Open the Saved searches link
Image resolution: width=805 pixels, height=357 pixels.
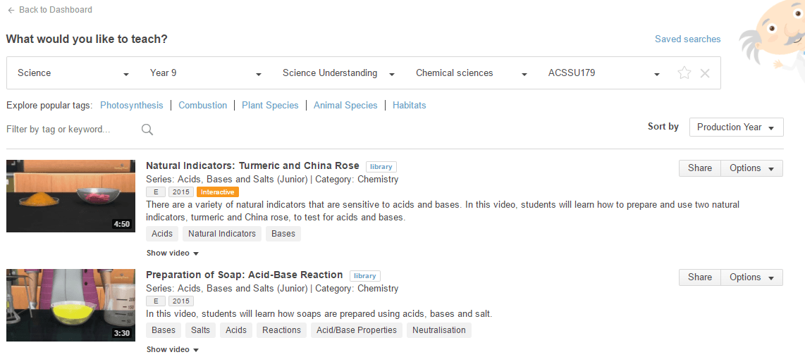687,39
